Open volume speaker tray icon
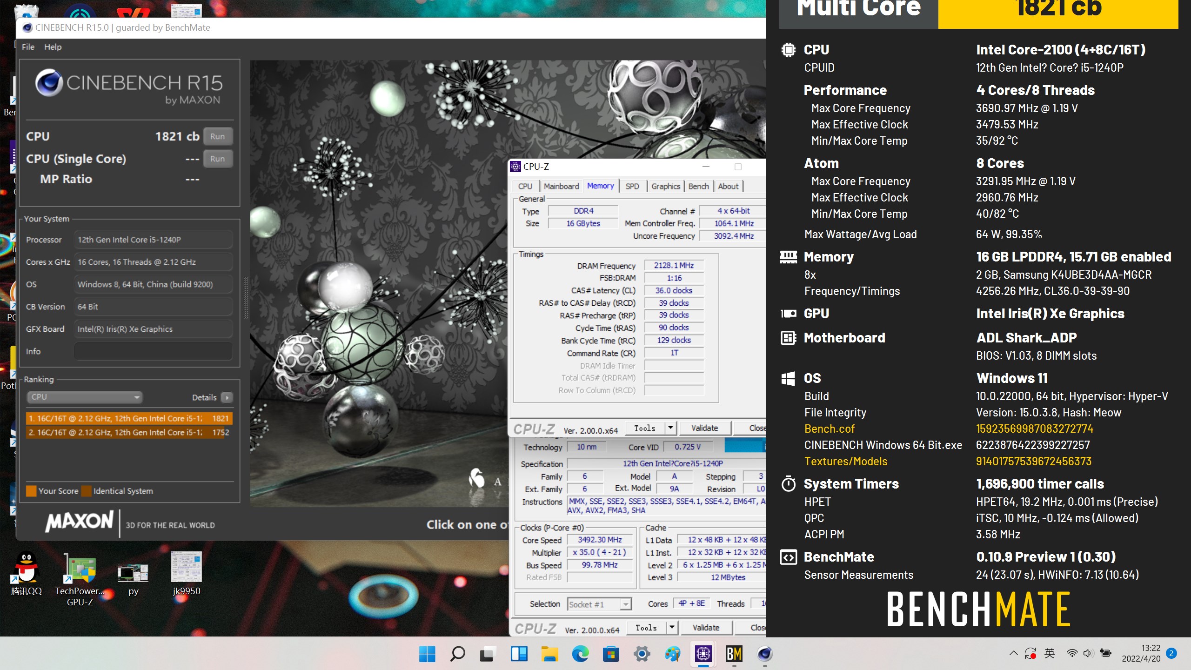The image size is (1191, 670). click(x=1088, y=653)
